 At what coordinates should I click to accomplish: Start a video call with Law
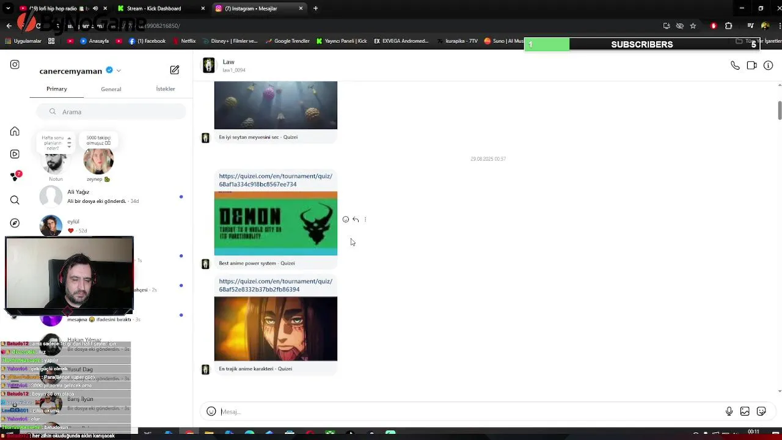coord(751,65)
